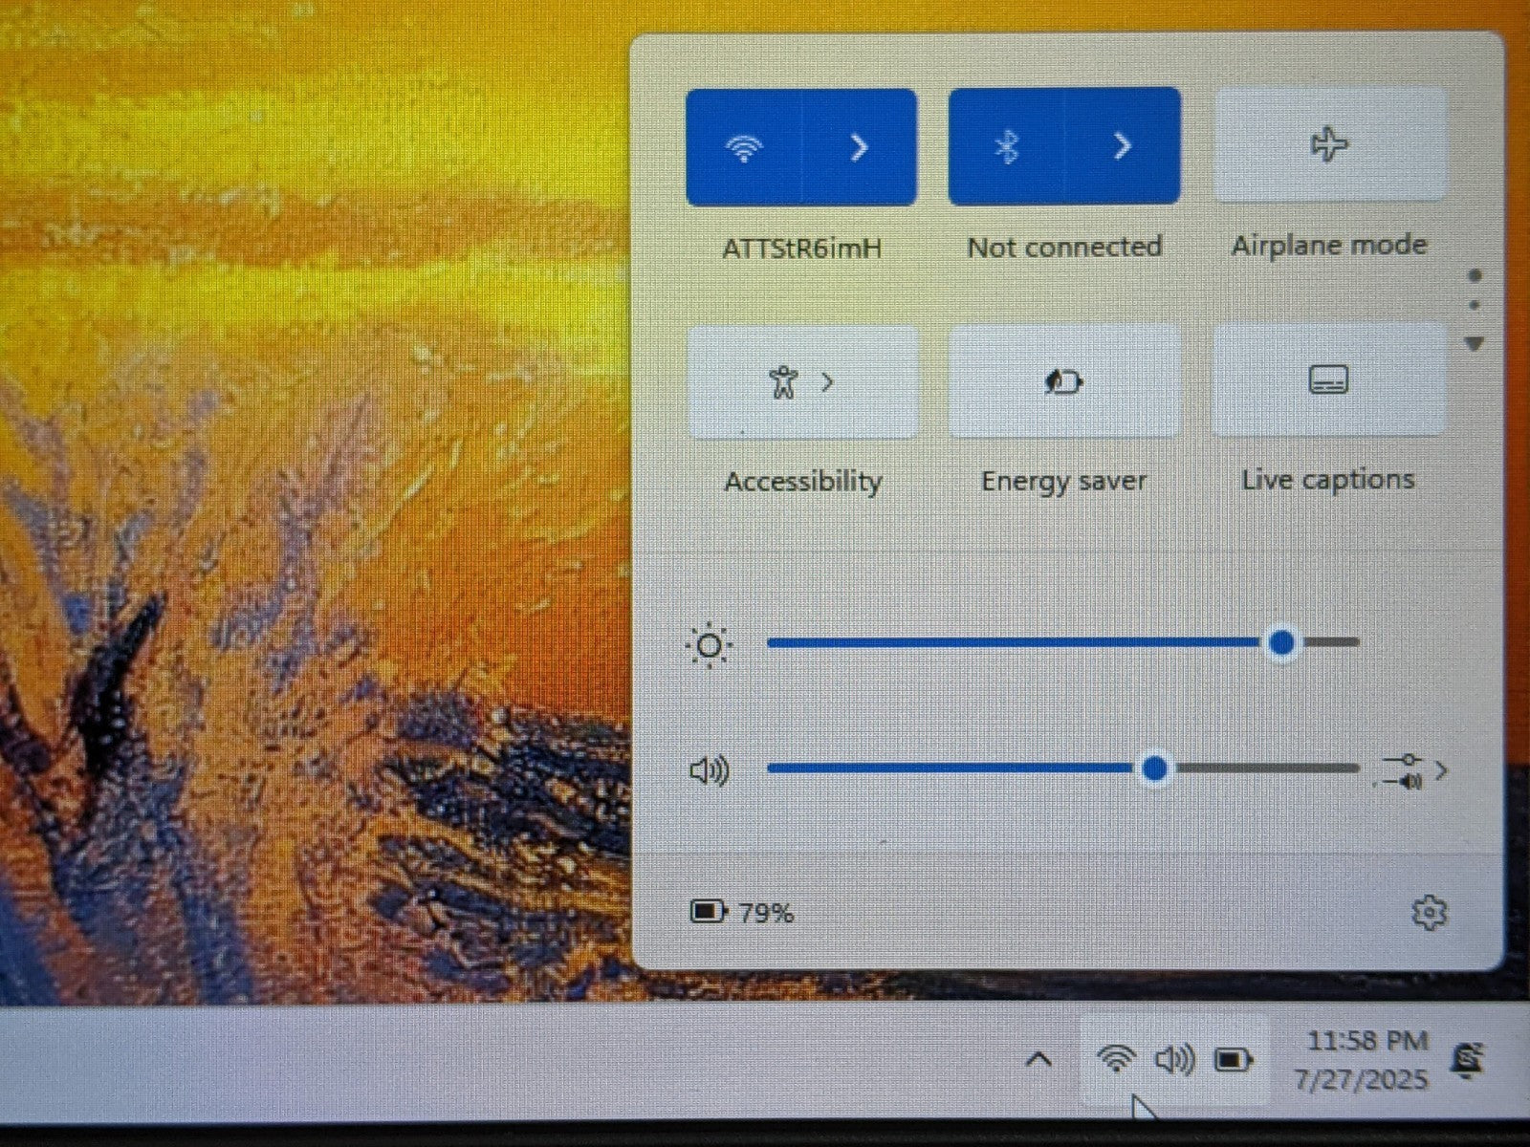The height and width of the screenshot is (1147, 1530).
Task: Turn on Energy saver
Action: click(x=1064, y=382)
